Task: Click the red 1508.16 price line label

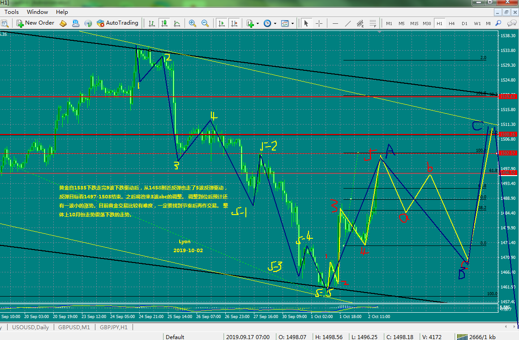Action: [507, 134]
